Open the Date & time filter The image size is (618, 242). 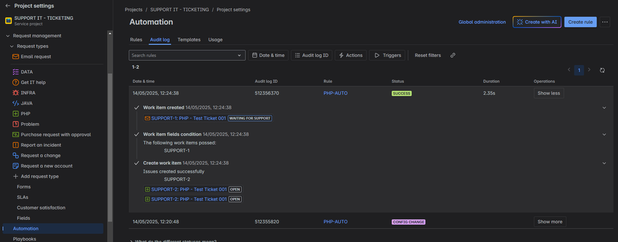[x=268, y=56]
